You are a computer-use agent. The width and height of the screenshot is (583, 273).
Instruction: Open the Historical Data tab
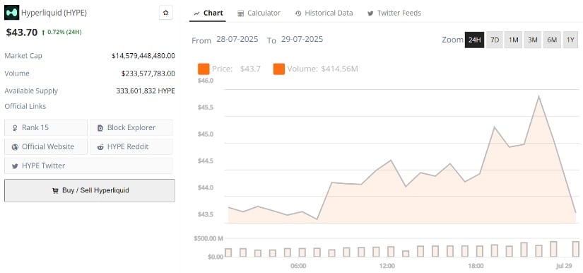(x=324, y=13)
